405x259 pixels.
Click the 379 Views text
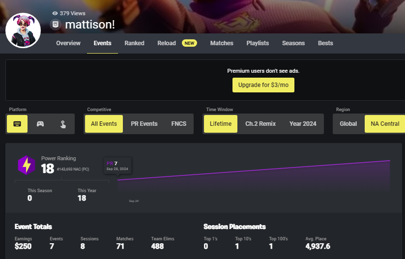click(72, 13)
